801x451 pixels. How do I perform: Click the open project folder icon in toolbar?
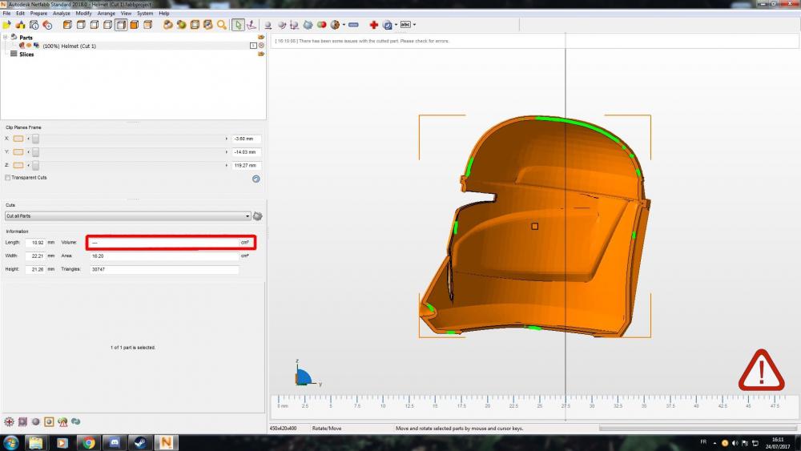8,25
